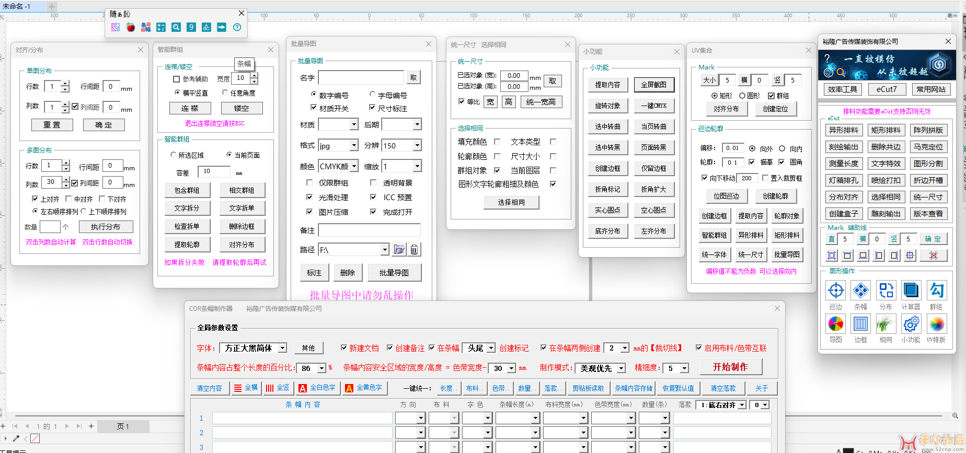
Task: Click the right arrow icon in floating toolbar
Action: coord(222,27)
